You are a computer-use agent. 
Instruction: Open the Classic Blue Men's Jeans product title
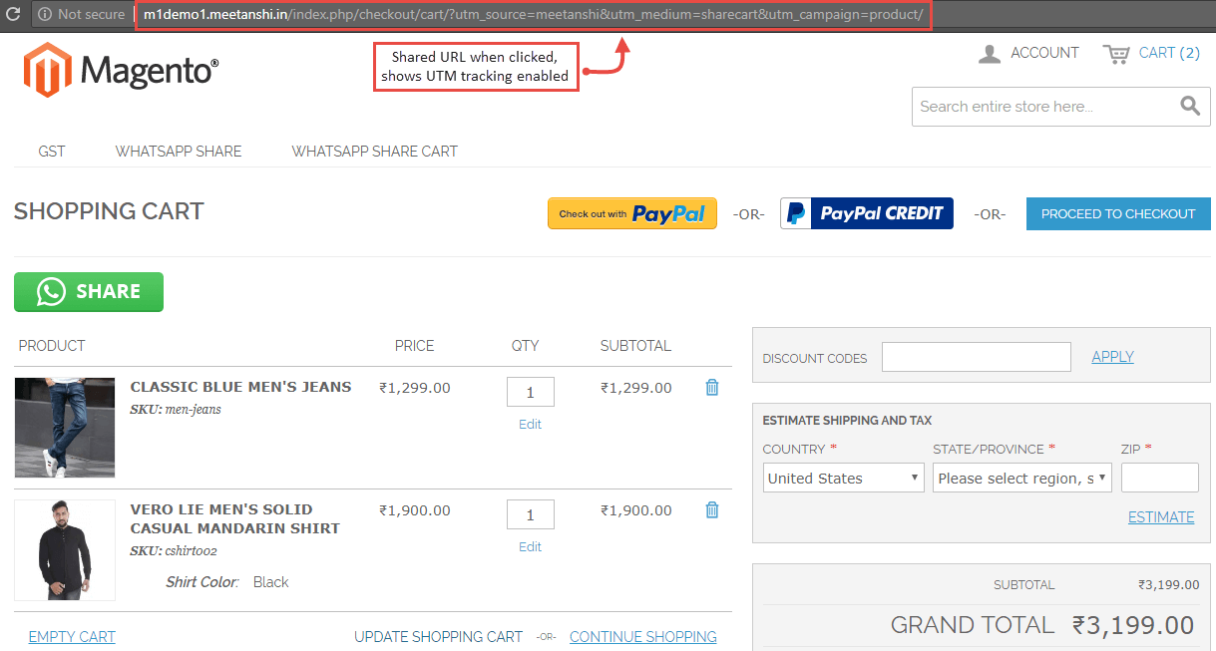click(240, 387)
